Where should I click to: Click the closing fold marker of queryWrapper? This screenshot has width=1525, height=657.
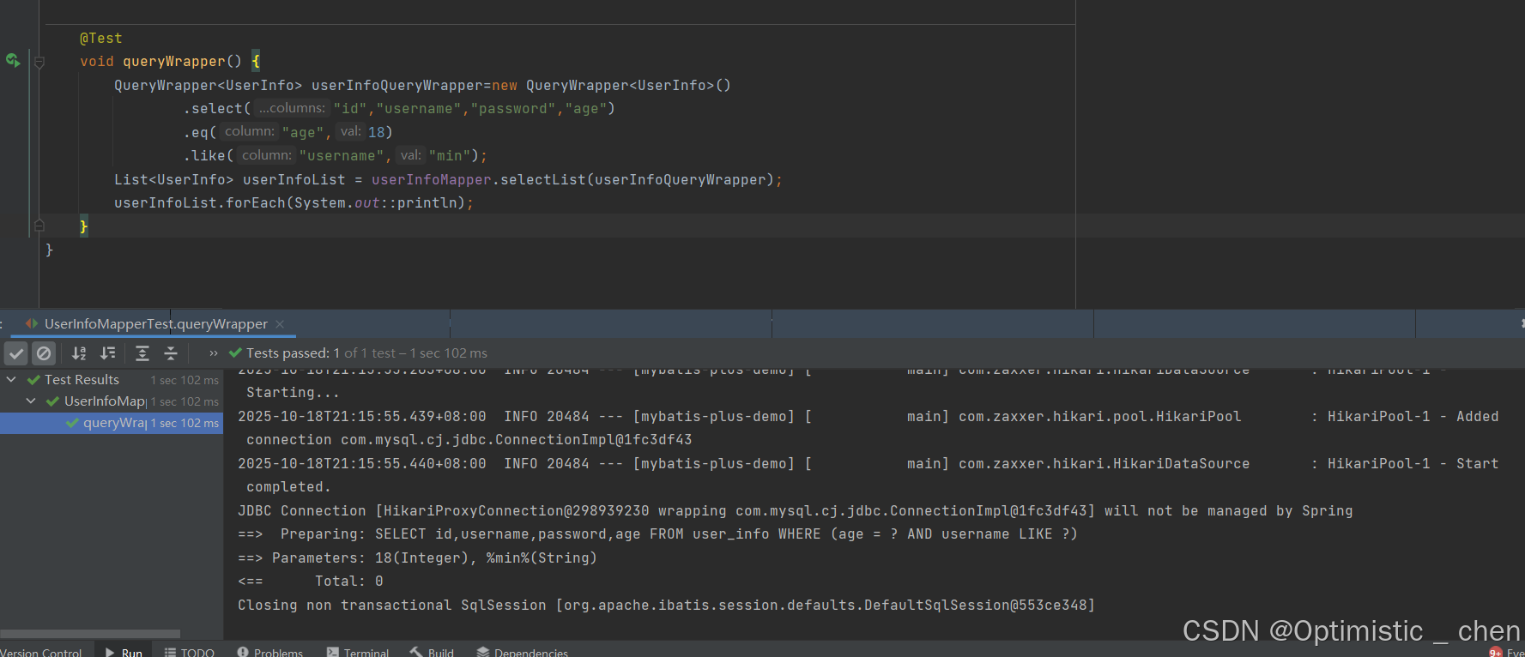[39, 226]
